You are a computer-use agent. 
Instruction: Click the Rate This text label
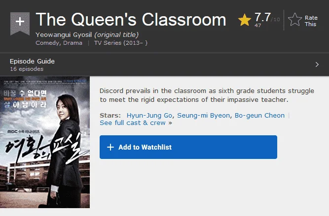(x=311, y=21)
